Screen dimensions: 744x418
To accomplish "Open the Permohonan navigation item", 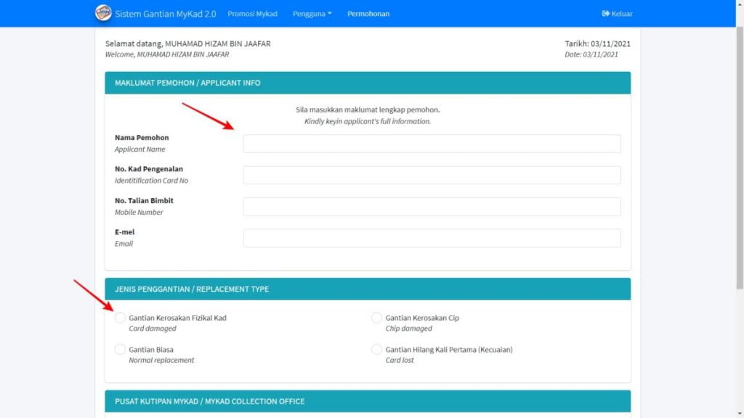I will coord(368,14).
